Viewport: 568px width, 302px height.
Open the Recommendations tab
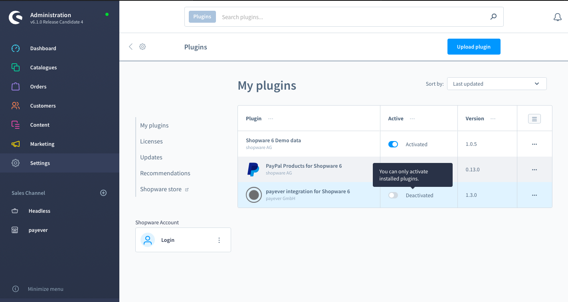[x=165, y=173]
